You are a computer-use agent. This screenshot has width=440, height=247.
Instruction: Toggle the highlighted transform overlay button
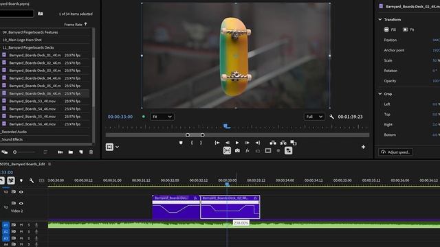point(288,151)
